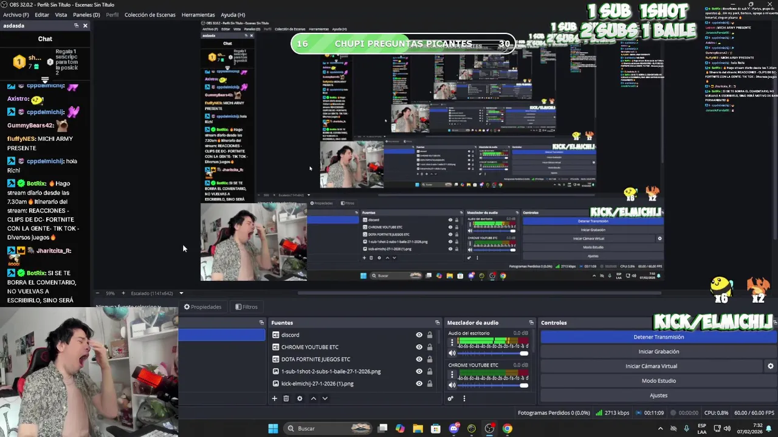This screenshot has width=778, height=437.
Task: Unlock the CHROME YOUTUBE ETC source
Action: pos(430,347)
